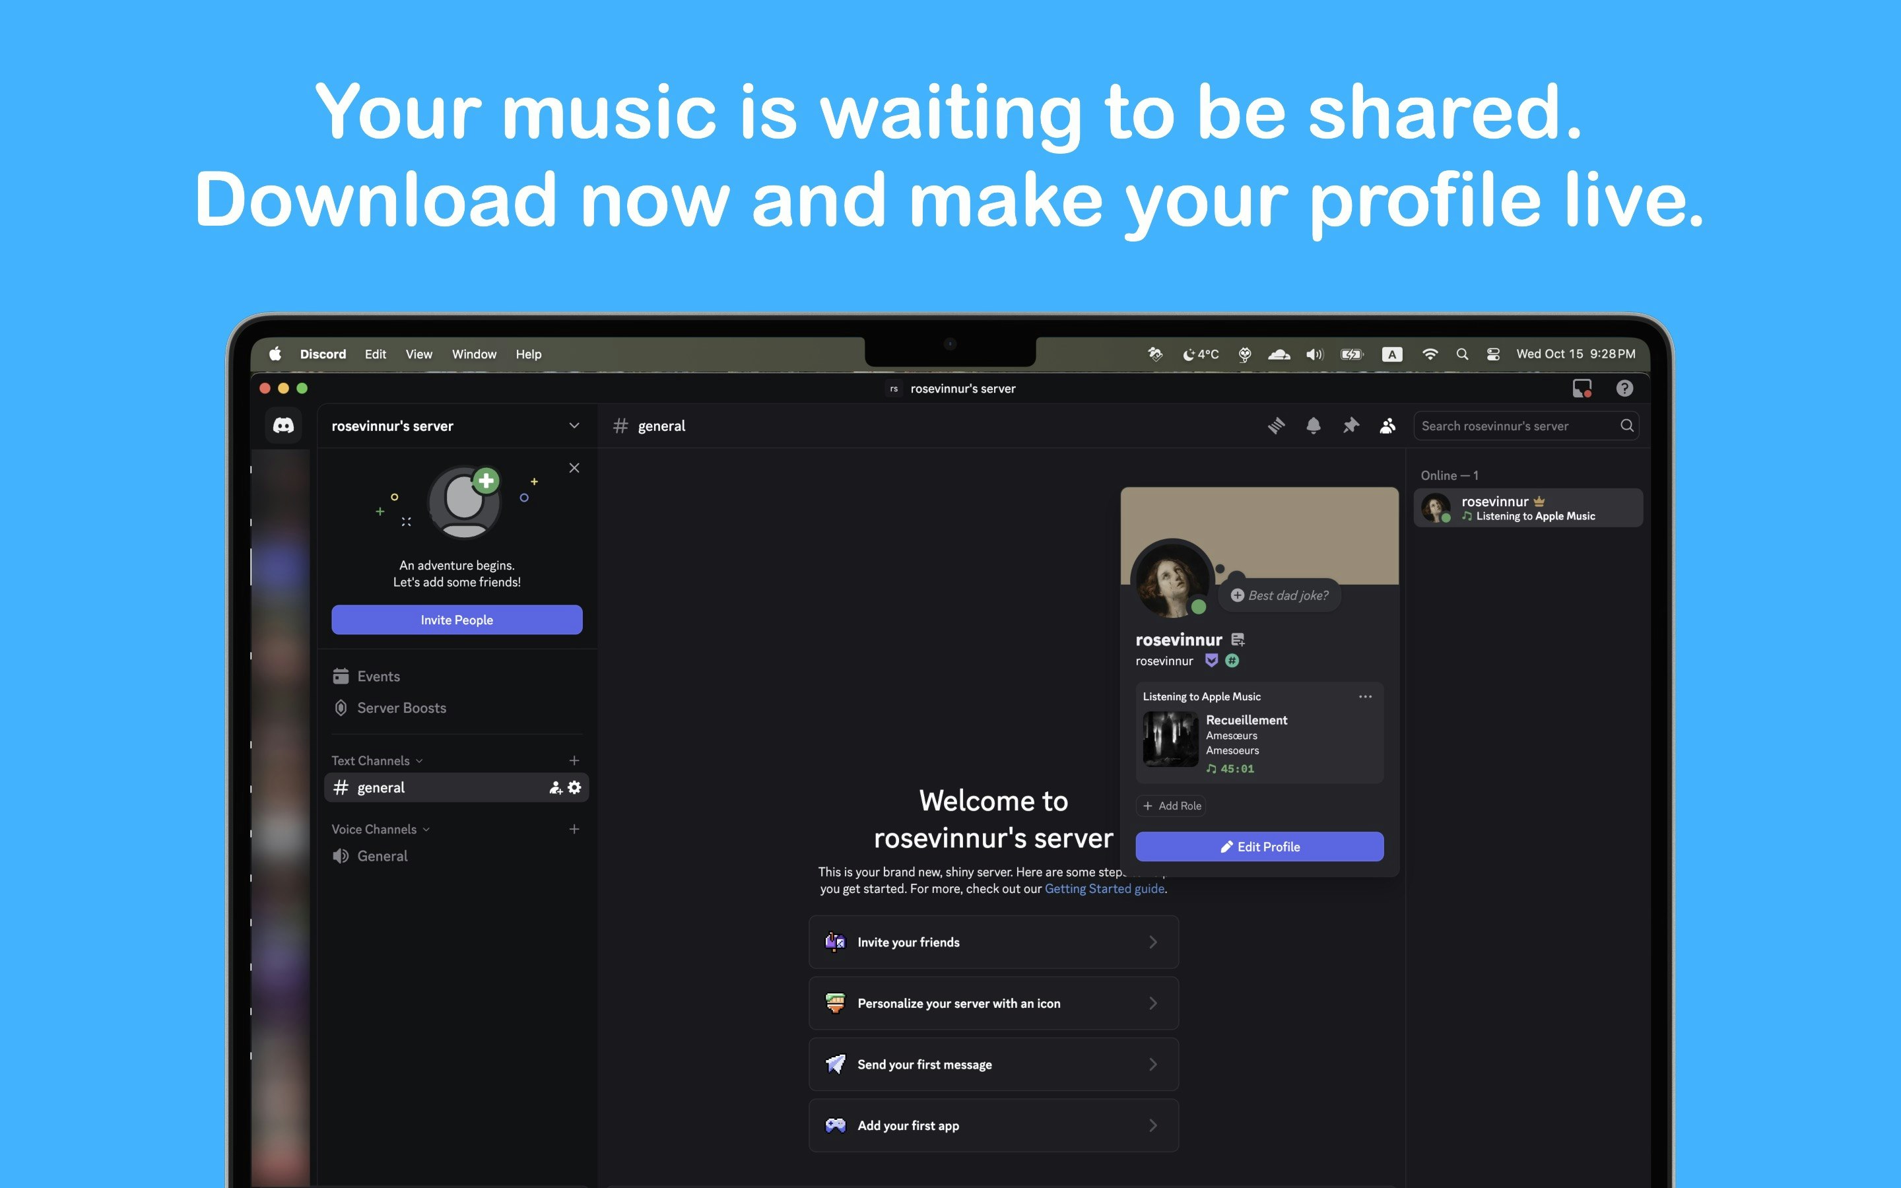
Task: Open the Window menu
Action: [x=474, y=354]
